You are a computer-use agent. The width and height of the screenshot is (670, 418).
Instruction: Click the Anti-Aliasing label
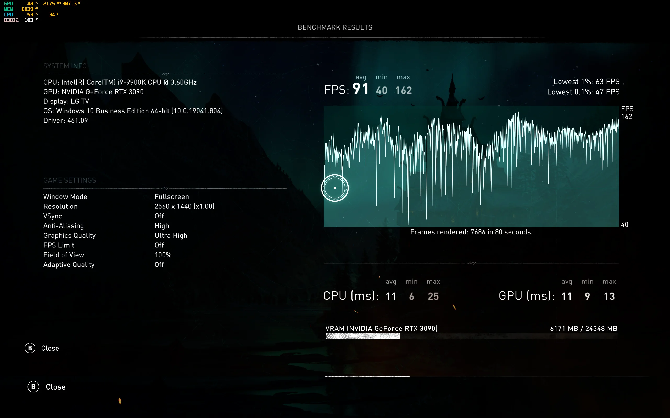[x=64, y=226]
